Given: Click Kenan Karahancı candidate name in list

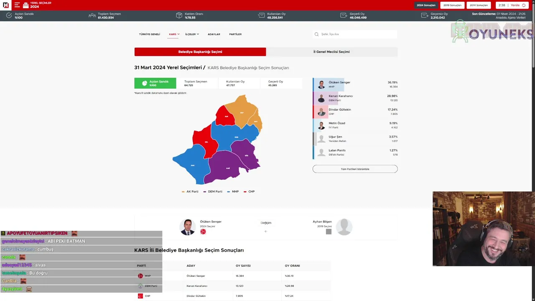Looking at the screenshot, I should 341,96.
